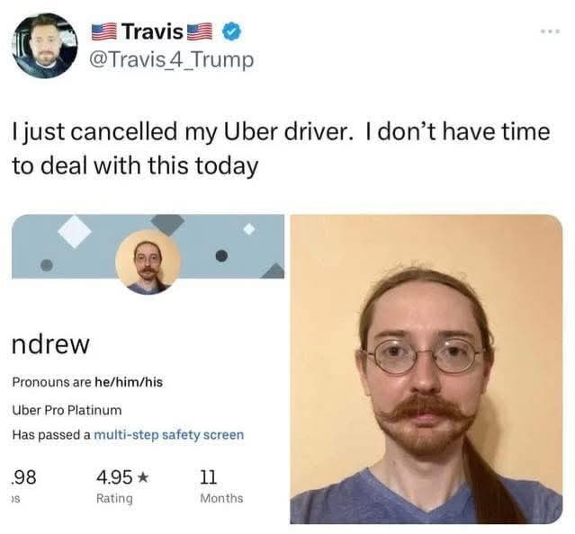Open Travis's round profile avatar

point(44,46)
